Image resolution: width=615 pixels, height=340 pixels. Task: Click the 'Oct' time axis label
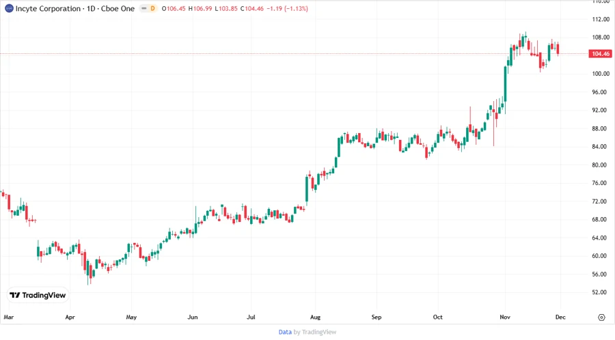click(x=438, y=317)
